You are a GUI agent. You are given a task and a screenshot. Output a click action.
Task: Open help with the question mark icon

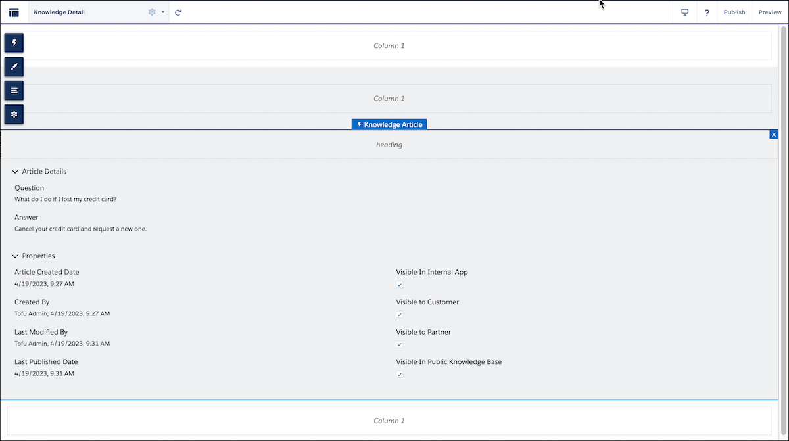707,12
